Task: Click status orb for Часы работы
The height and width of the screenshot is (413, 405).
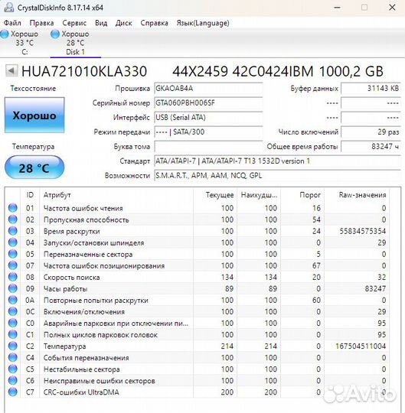Action: [x=13, y=288]
